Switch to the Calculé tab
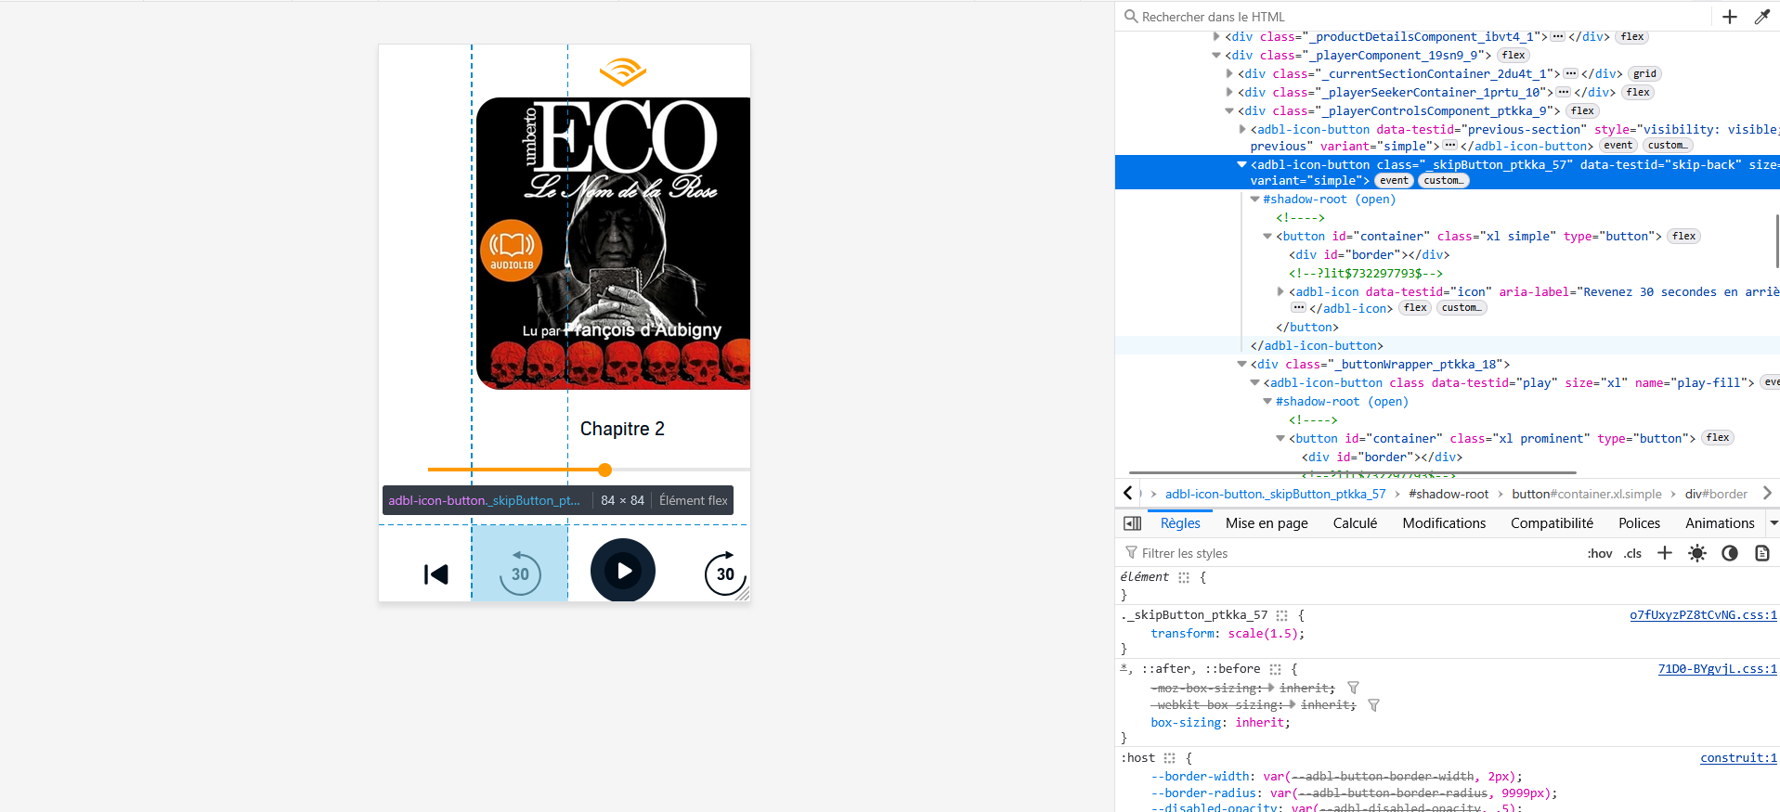Screen dimensions: 1780x812 point(1355,523)
